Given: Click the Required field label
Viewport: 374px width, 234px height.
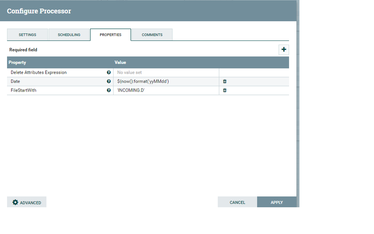Looking at the screenshot, I should coord(23,49).
